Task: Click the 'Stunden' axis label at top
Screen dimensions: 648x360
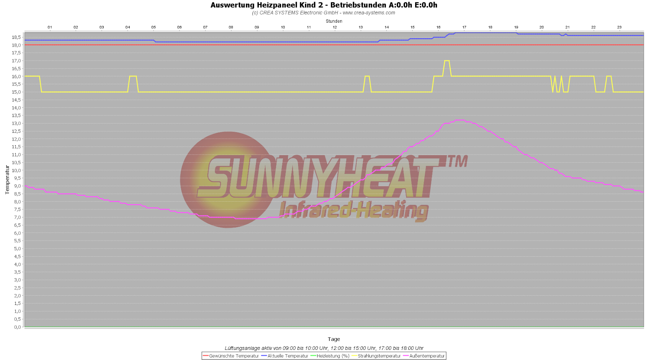Action: pos(334,21)
